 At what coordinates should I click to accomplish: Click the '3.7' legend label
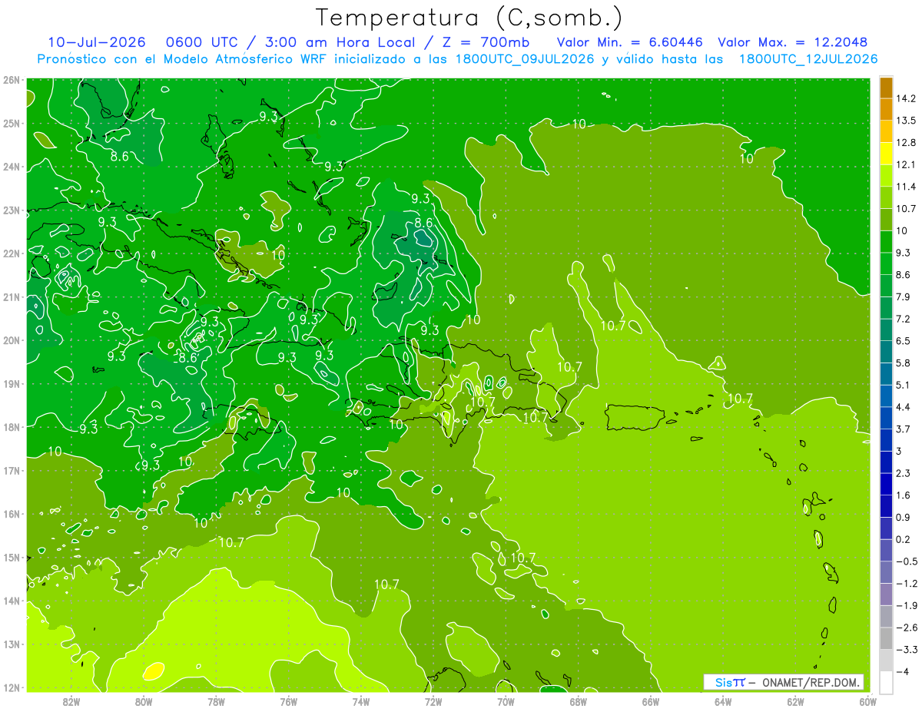pos(904,429)
